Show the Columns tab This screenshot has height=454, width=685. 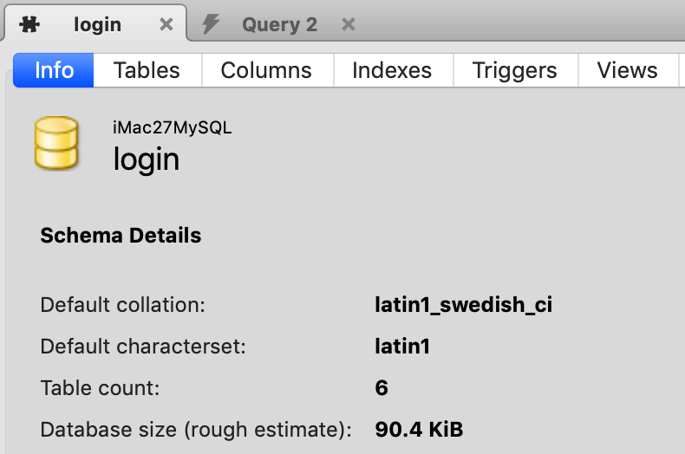pyautogui.click(x=266, y=70)
